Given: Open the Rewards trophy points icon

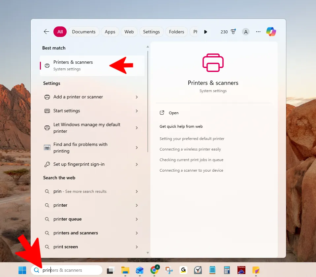Looking at the screenshot, I should (x=233, y=32).
